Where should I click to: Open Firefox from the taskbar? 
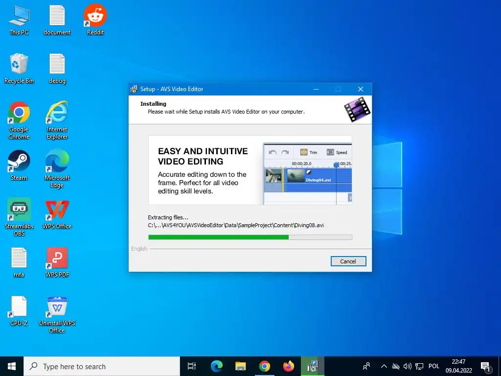pyautogui.click(x=289, y=366)
